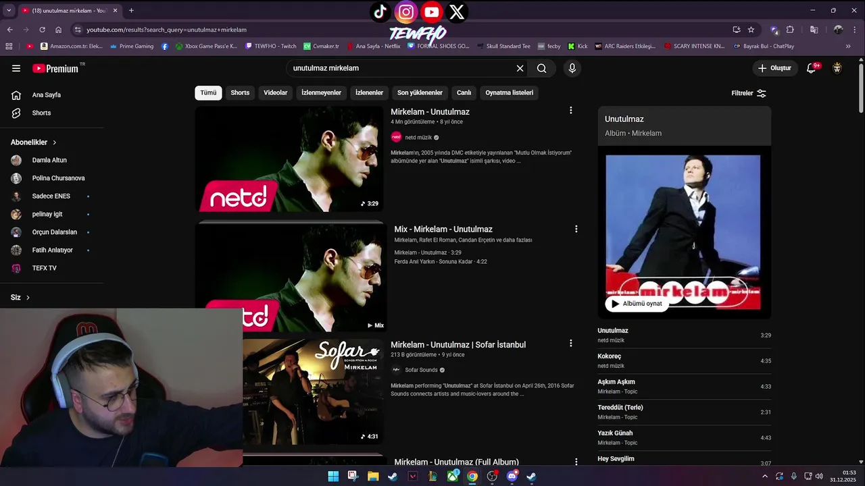Start voice search with the microphone
865x486 pixels.
click(572, 68)
